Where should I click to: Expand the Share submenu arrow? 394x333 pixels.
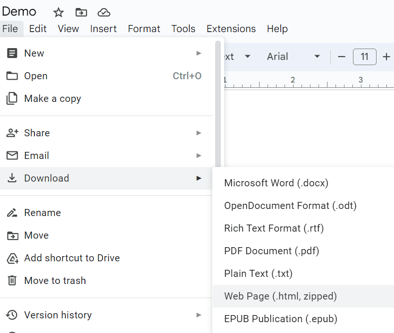coord(199,133)
